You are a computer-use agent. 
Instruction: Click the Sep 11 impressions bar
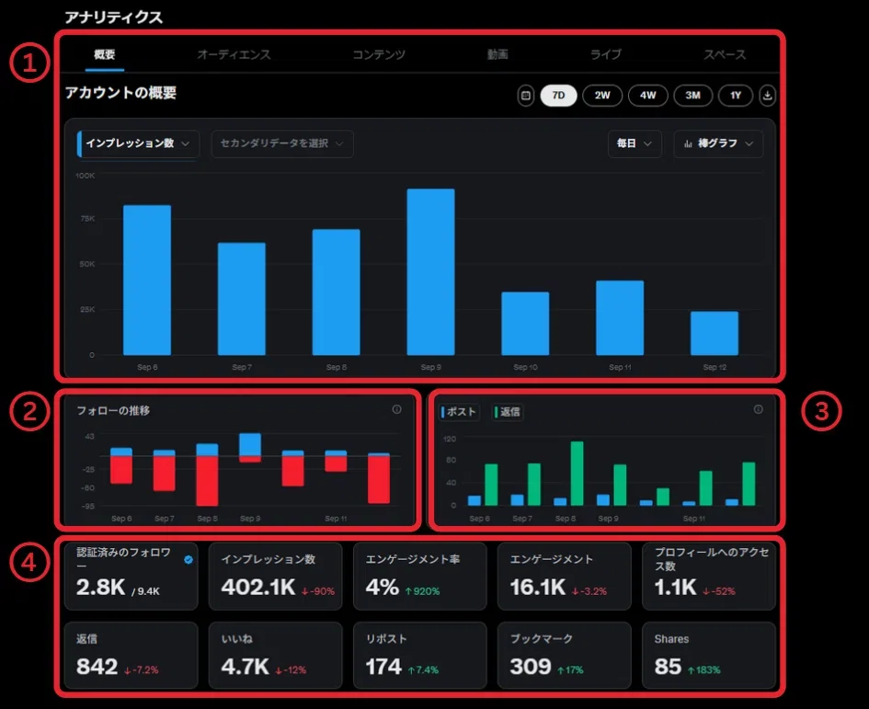(620, 317)
